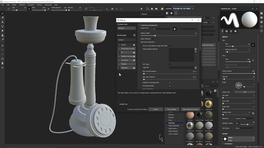This screenshot has width=264, height=148.
Task: Select the gold material thumbnail in shelf
Action: tap(209, 104)
